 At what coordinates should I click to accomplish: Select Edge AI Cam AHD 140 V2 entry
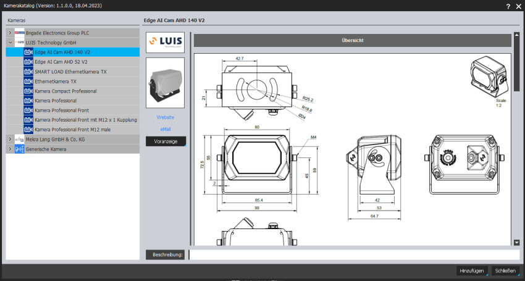pyautogui.click(x=73, y=52)
